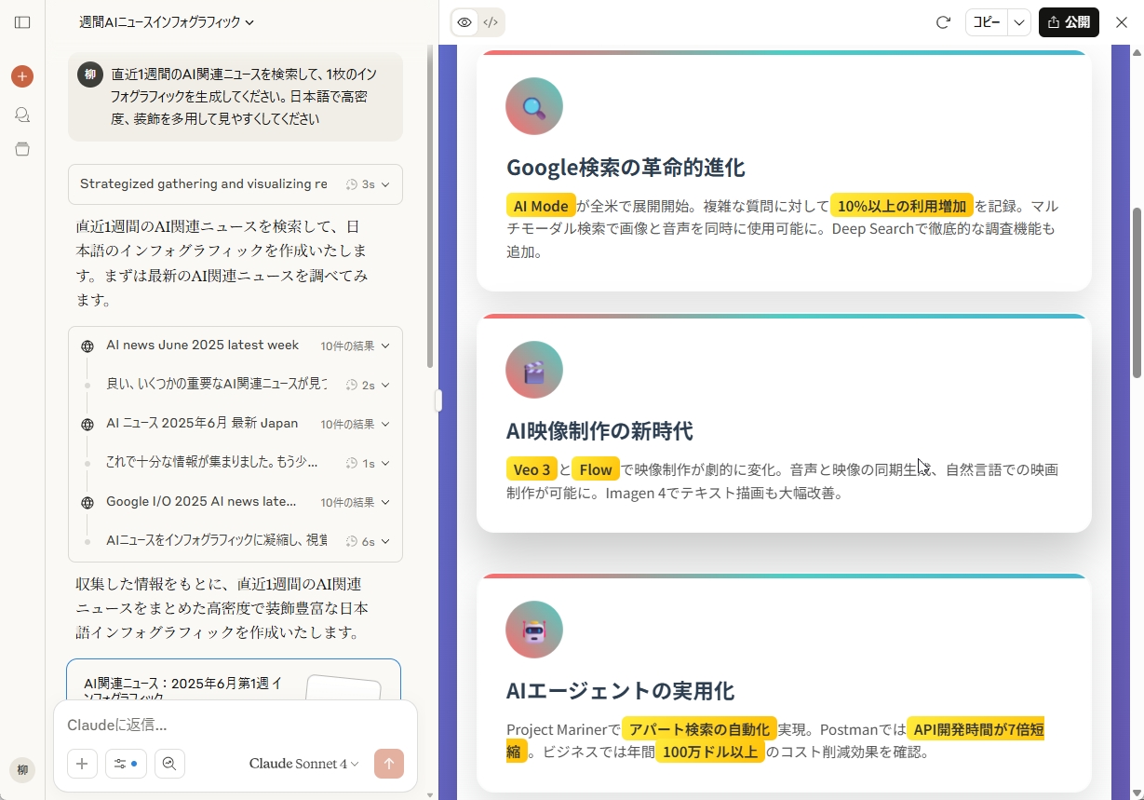This screenshot has width=1144, height=800.
Task: Click the コピー button
Action: 987,22
